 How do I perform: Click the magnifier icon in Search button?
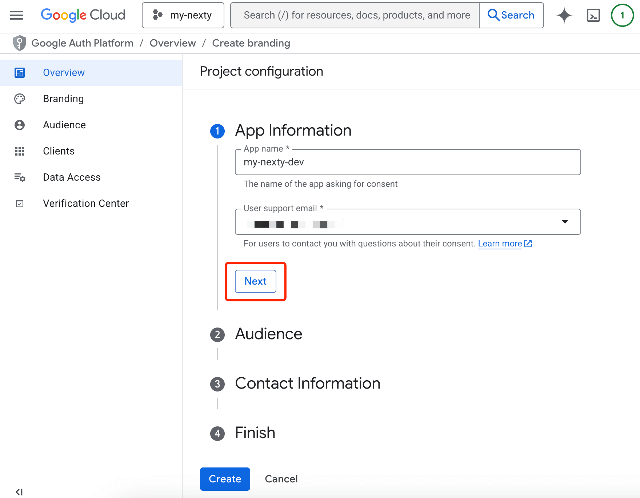[x=493, y=15]
